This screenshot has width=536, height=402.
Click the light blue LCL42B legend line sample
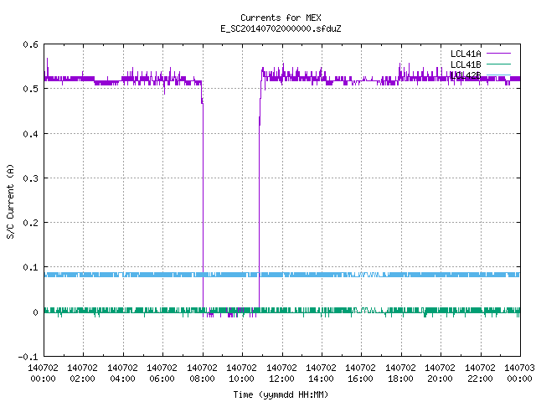coord(498,75)
